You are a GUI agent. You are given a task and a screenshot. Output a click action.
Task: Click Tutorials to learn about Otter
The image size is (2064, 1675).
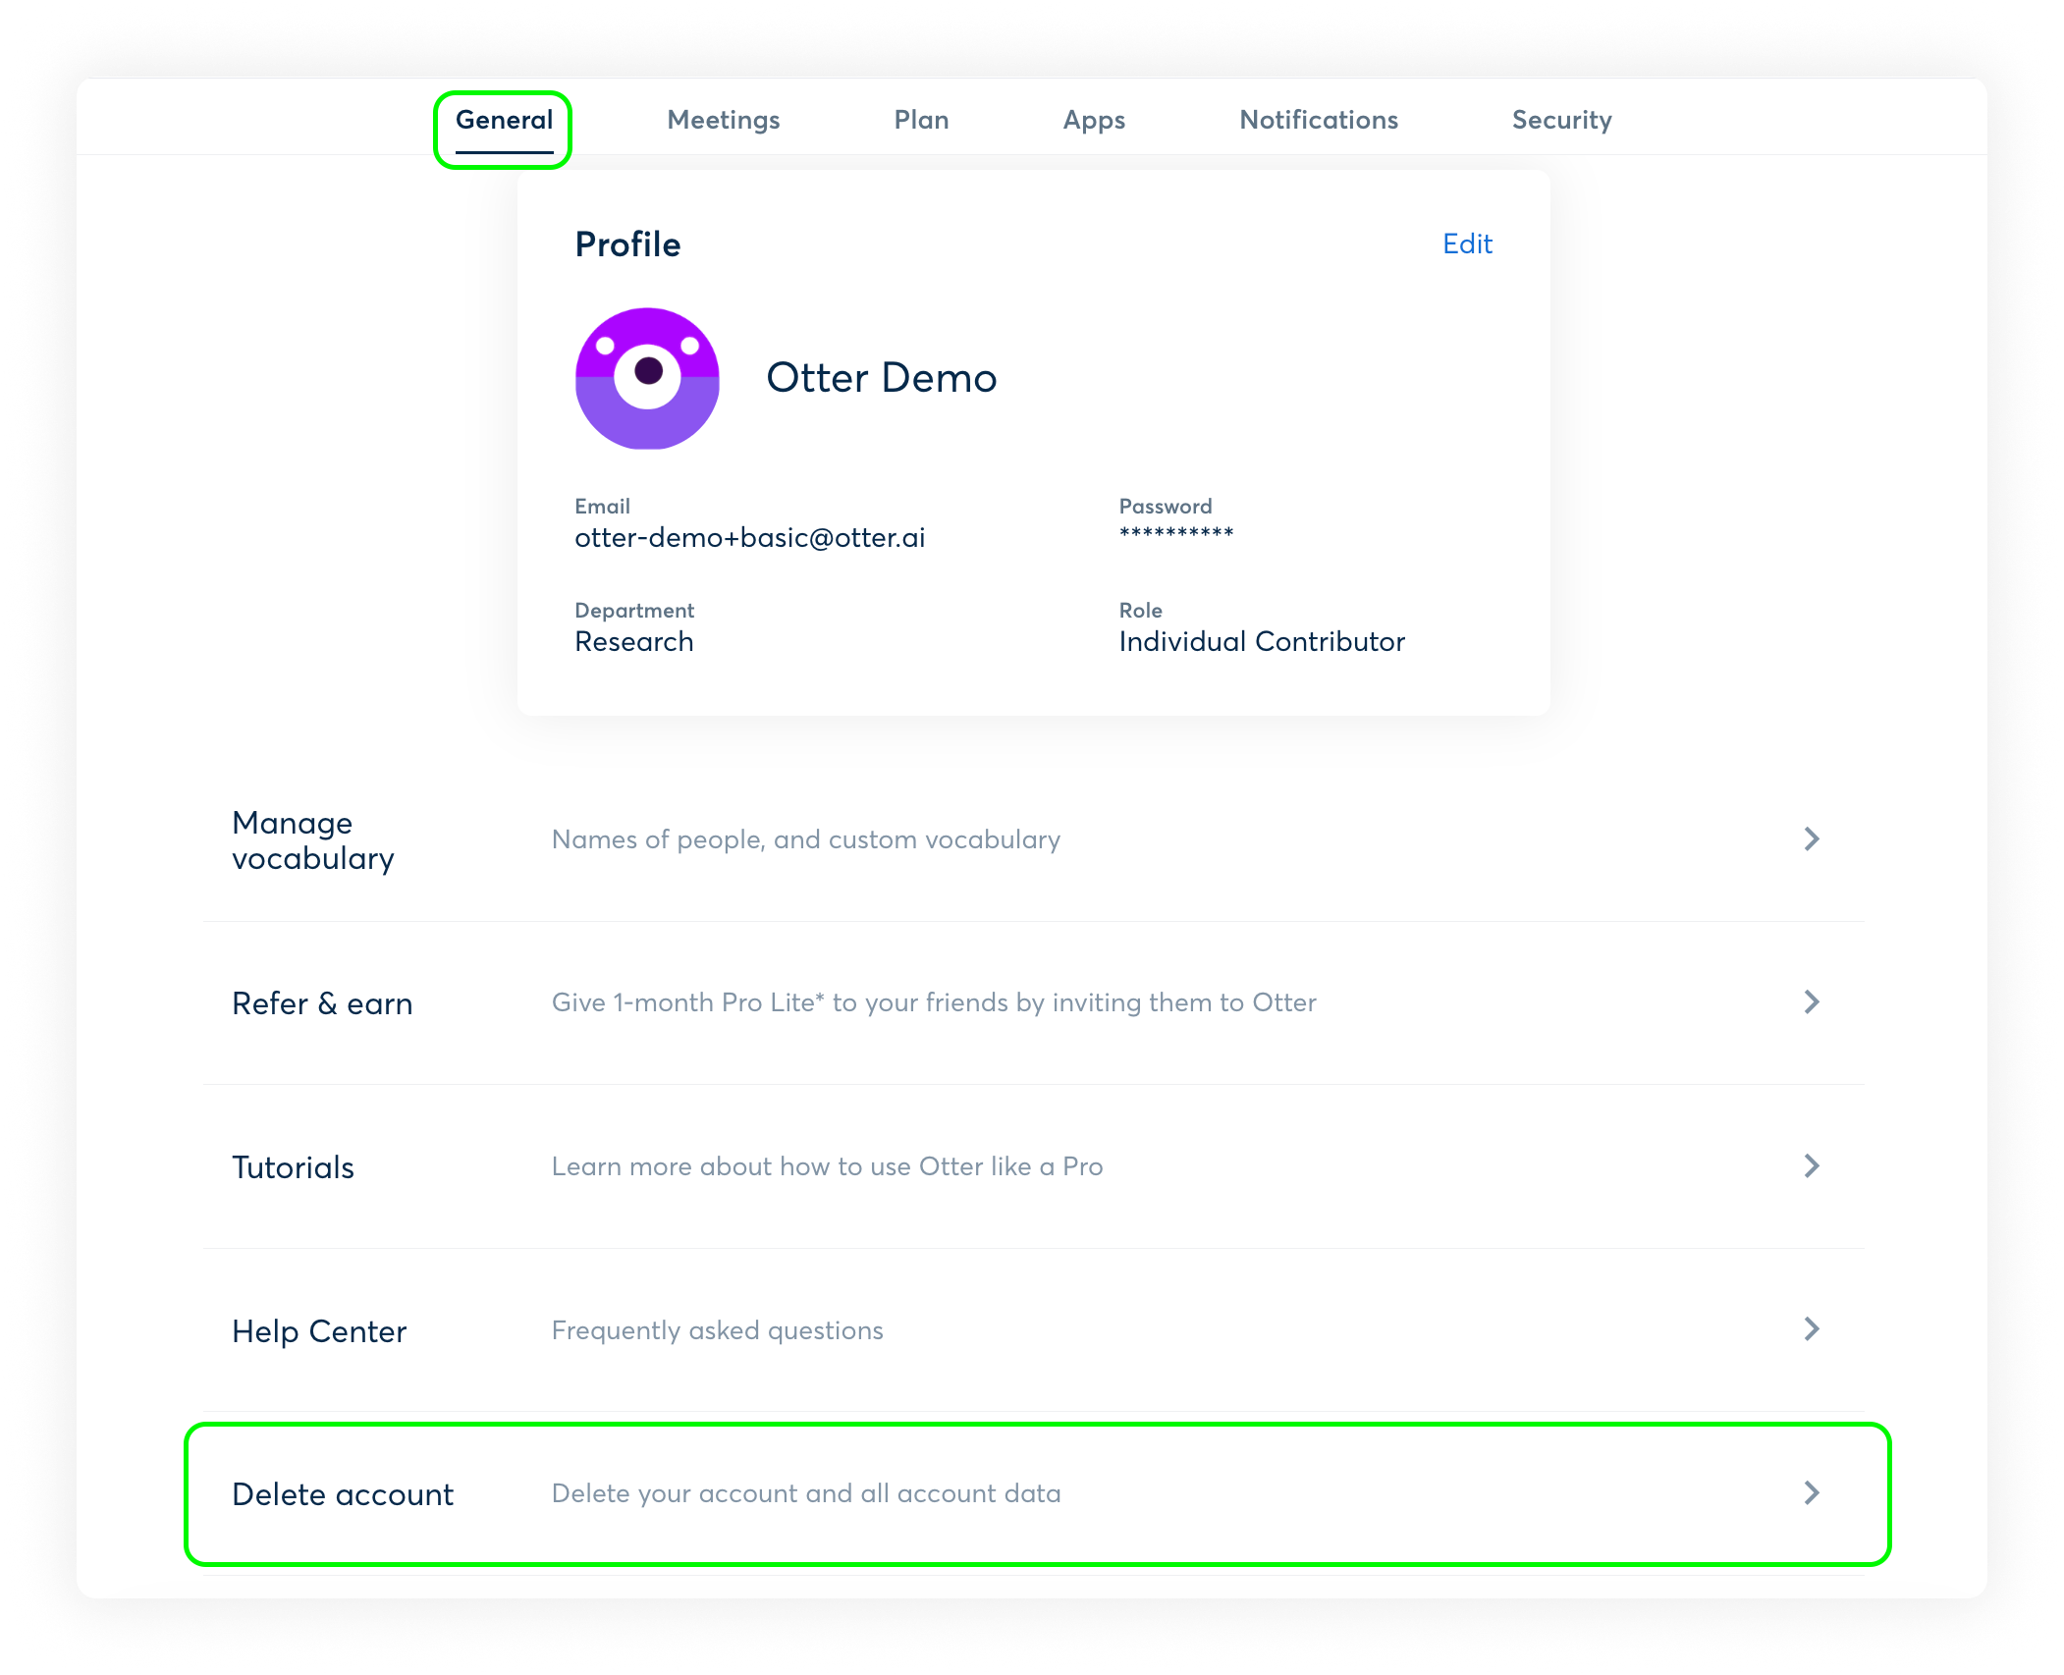[x=292, y=1166]
